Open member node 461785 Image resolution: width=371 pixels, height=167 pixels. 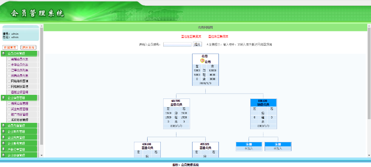[x=176, y=101]
